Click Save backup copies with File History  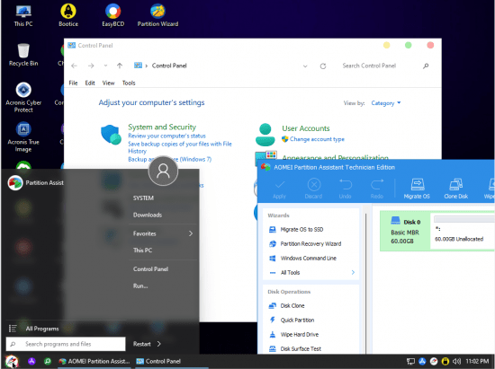coord(180,147)
